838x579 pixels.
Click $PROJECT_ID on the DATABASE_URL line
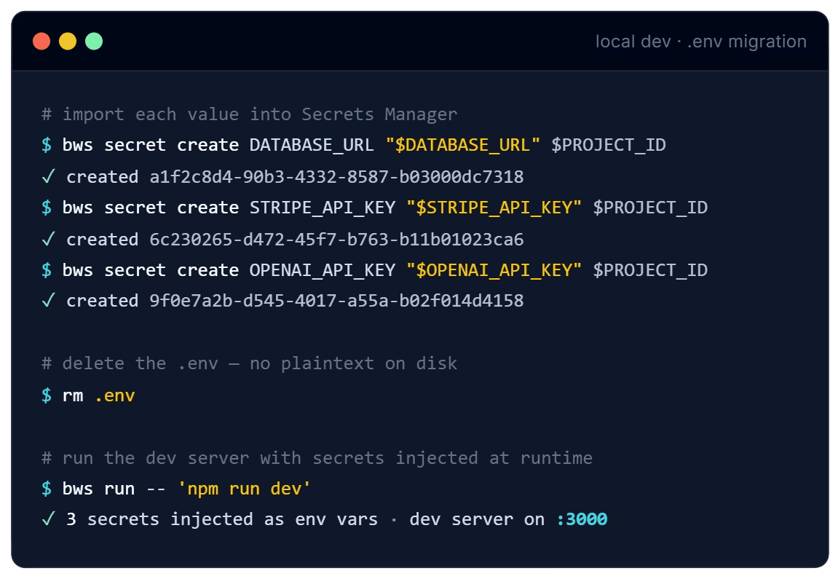[x=608, y=145]
